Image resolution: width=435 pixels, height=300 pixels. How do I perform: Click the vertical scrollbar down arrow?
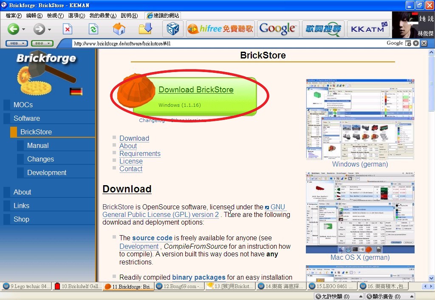(x=431, y=278)
